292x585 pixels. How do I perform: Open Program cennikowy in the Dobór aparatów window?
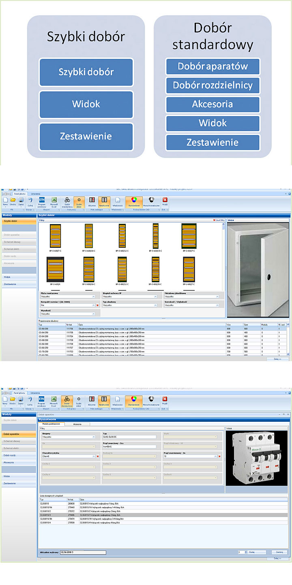[x=42, y=402]
